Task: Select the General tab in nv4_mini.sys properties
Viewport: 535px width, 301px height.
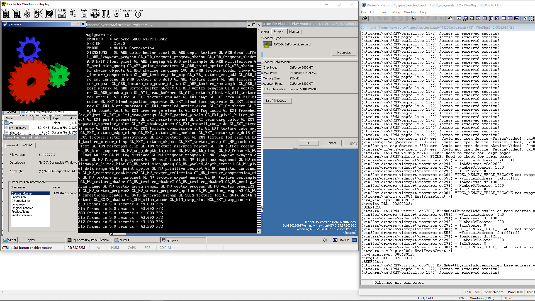Action: [x=13, y=145]
